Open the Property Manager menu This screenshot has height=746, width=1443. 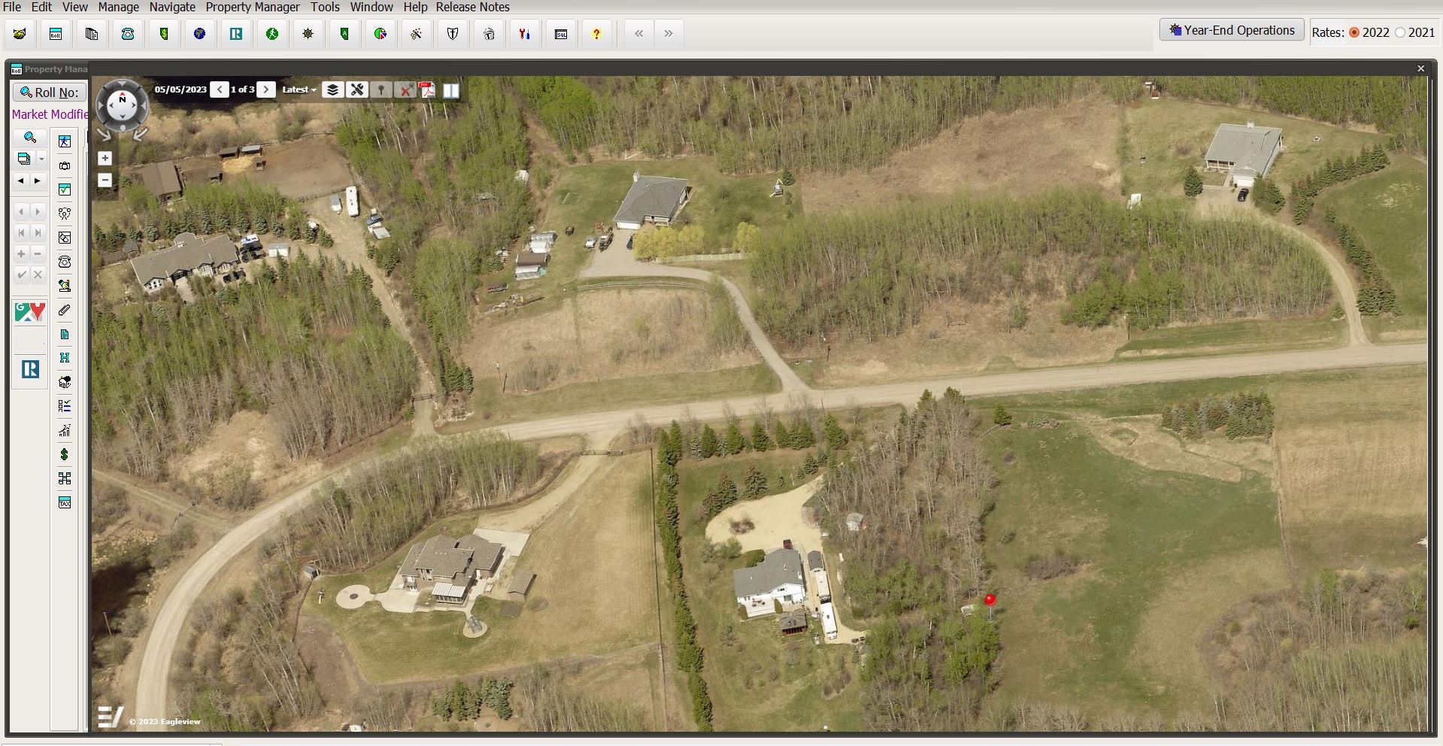(252, 7)
